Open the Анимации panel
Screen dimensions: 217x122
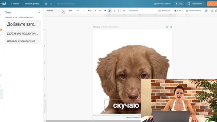pyautogui.click(x=164, y=11)
